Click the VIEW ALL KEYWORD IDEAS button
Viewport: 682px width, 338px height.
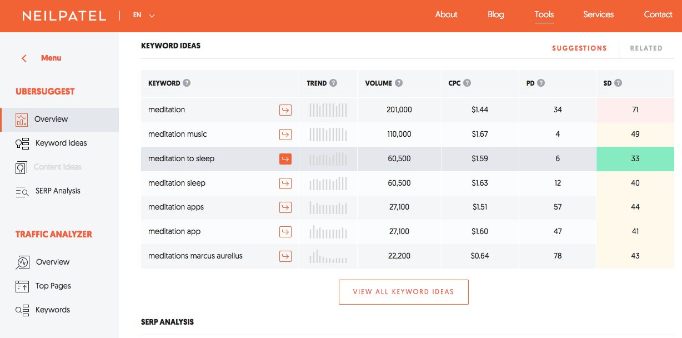[x=403, y=292]
